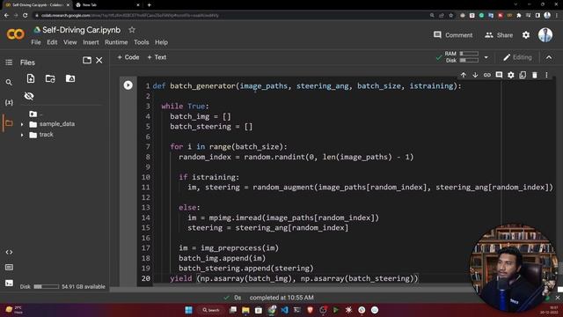Screen dimensions: 563x317
Task: Open the Windows Start menu
Action: (188, 310)
